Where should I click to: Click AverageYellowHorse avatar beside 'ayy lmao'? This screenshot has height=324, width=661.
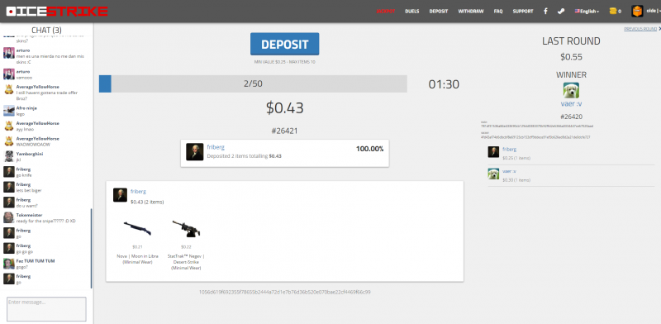point(9,126)
